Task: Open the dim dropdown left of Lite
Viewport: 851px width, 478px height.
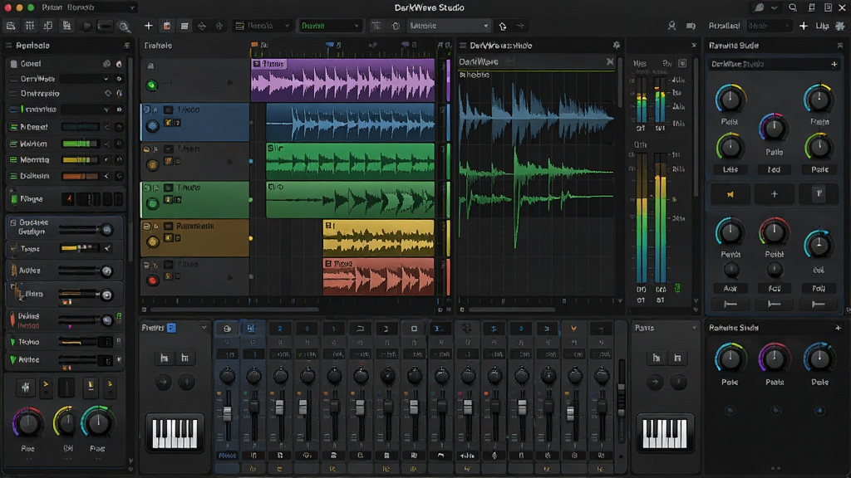Action: 769,26
